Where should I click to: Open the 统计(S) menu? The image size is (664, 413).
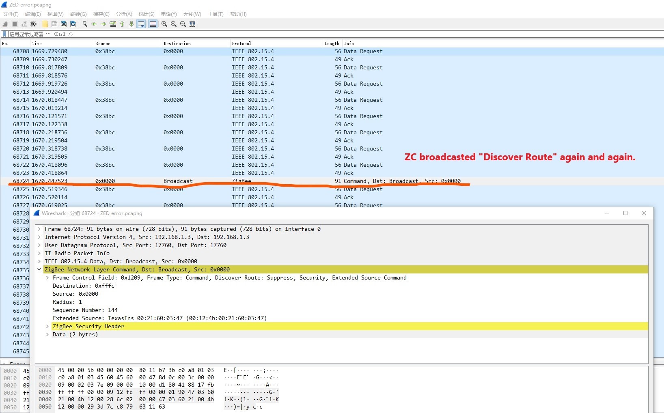147,14
